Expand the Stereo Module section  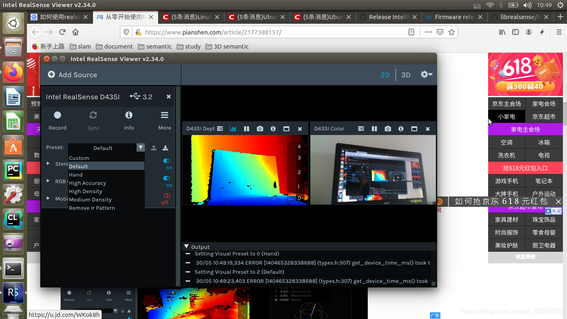[x=48, y=164]
